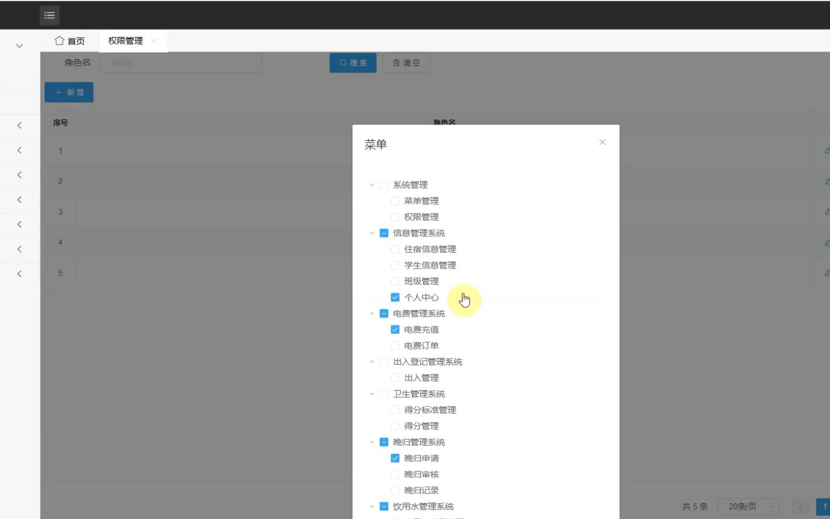This screenshot has height=519, width=830.
Task: Collapse the 系统管理 tree node arrow
Action: [x=372, y=185]
